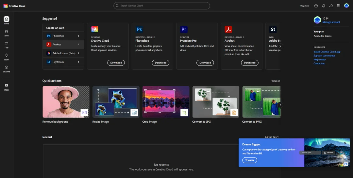Open the app switcher grid icon

tap(339, 6)
